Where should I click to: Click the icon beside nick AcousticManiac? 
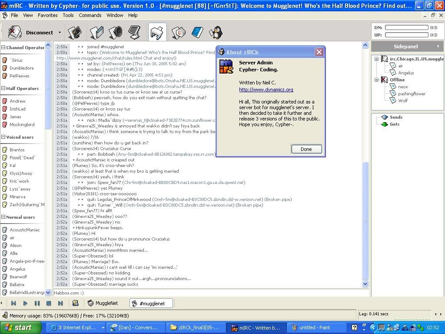5,230
